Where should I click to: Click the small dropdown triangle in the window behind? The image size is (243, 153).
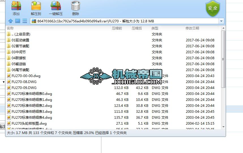coord(4,82)
